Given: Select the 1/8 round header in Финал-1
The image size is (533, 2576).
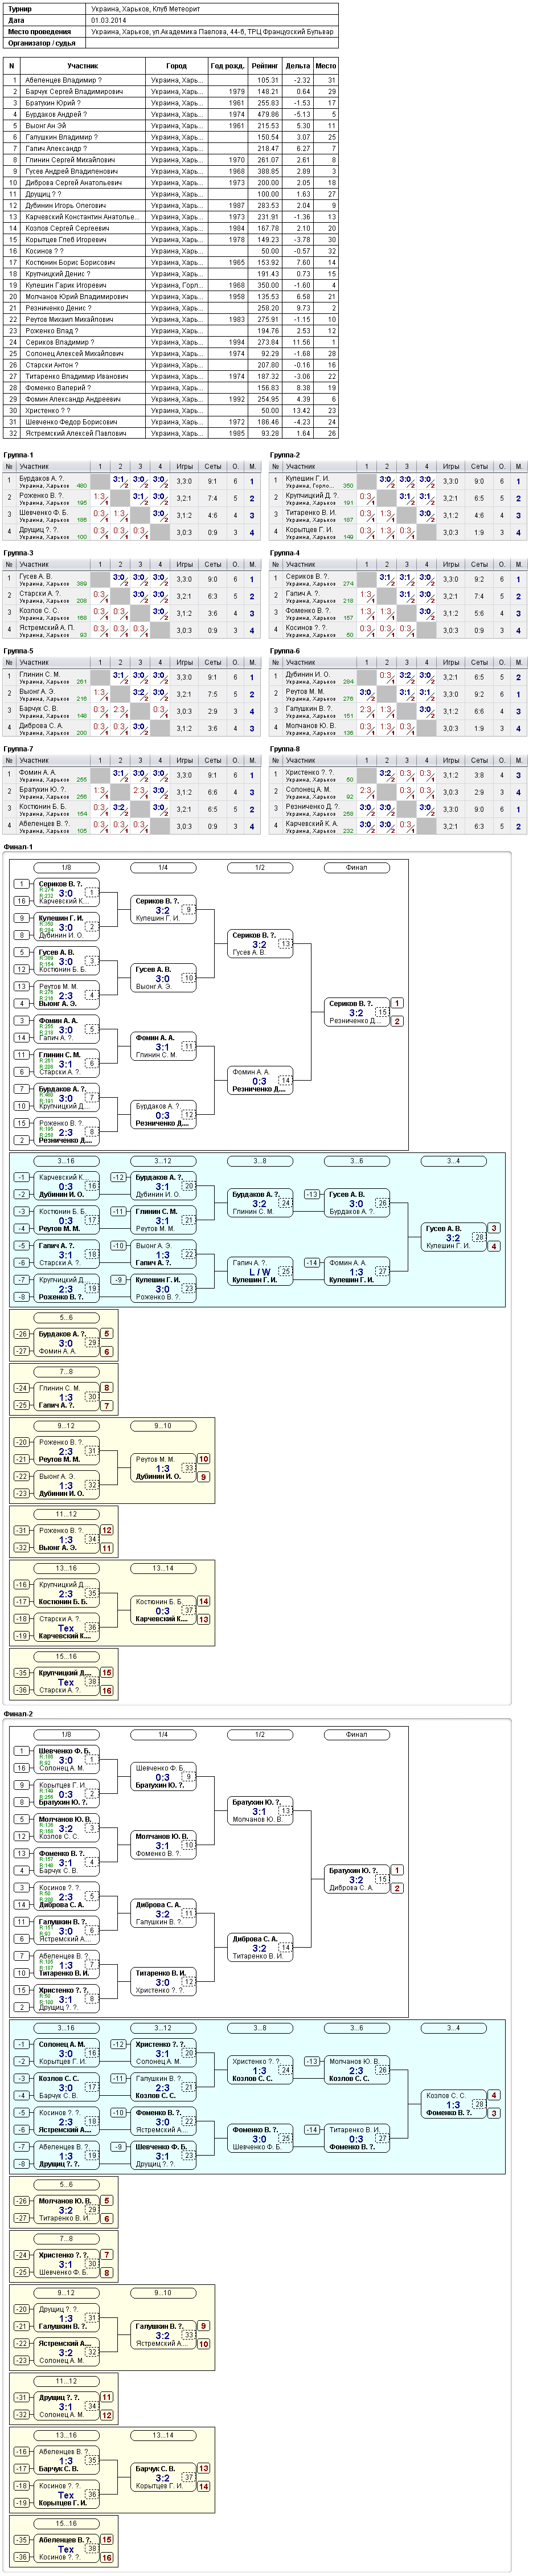Looking at the screenshot, I should tap(66, 867).
